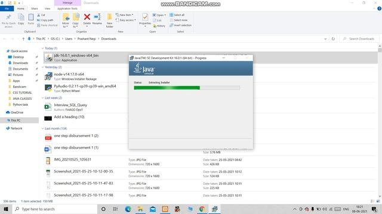
Task: Open Windows Start menu
Action: click(6, 209)
